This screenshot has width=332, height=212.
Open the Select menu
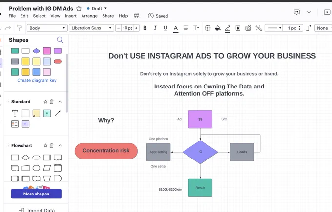(x=39, y=16)
